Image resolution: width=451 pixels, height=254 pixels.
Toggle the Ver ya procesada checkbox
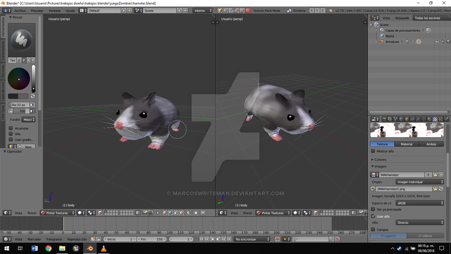coord(373,209)
